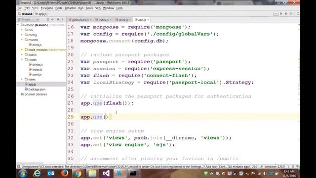The image size is (316, 178).
Task: Open Chrome from the taskbar
Action: [x=78, y=174]
